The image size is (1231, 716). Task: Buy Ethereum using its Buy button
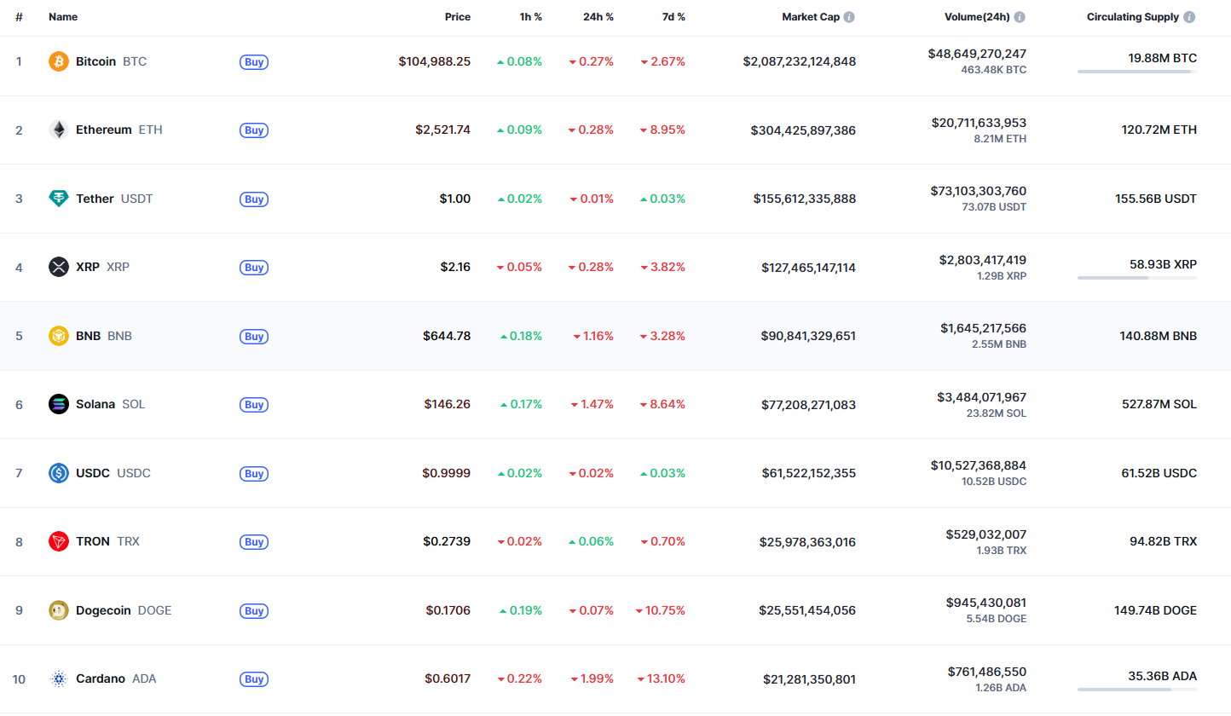coord(254,130)
